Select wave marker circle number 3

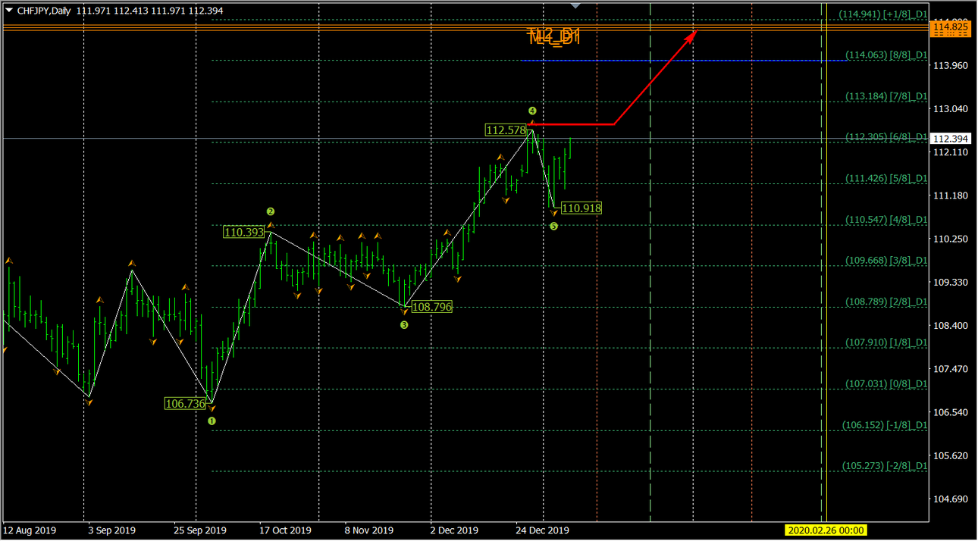tap(404, 324)
